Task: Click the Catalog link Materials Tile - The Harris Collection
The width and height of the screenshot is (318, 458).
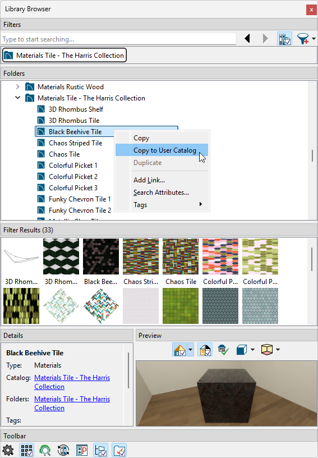Action: pos(72,382)
